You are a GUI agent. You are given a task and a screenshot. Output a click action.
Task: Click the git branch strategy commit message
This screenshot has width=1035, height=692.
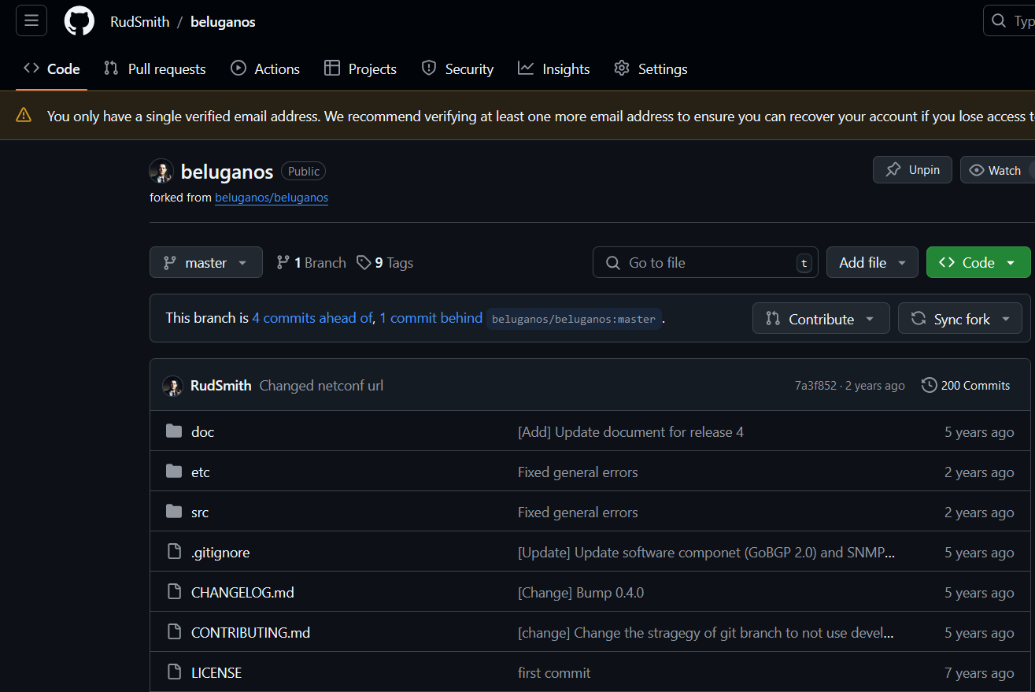(705, 633)
